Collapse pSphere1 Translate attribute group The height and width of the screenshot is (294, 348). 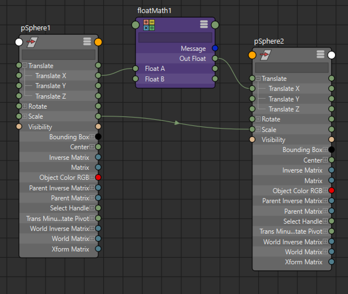tap(25, 66)
